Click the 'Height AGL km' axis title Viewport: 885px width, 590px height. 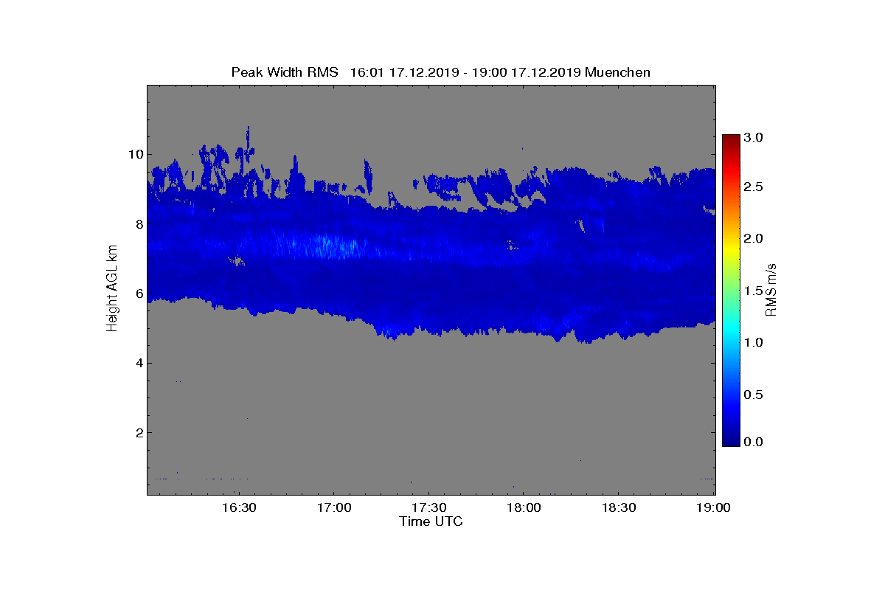(112, 289)
